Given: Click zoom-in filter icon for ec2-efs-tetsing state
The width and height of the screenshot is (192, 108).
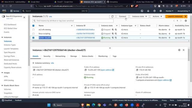Looking at the screenshot, I should [113, 30].
